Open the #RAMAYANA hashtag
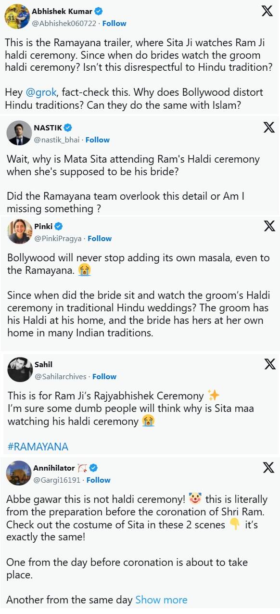Viewport: 280px width, 614px height. 38,447
